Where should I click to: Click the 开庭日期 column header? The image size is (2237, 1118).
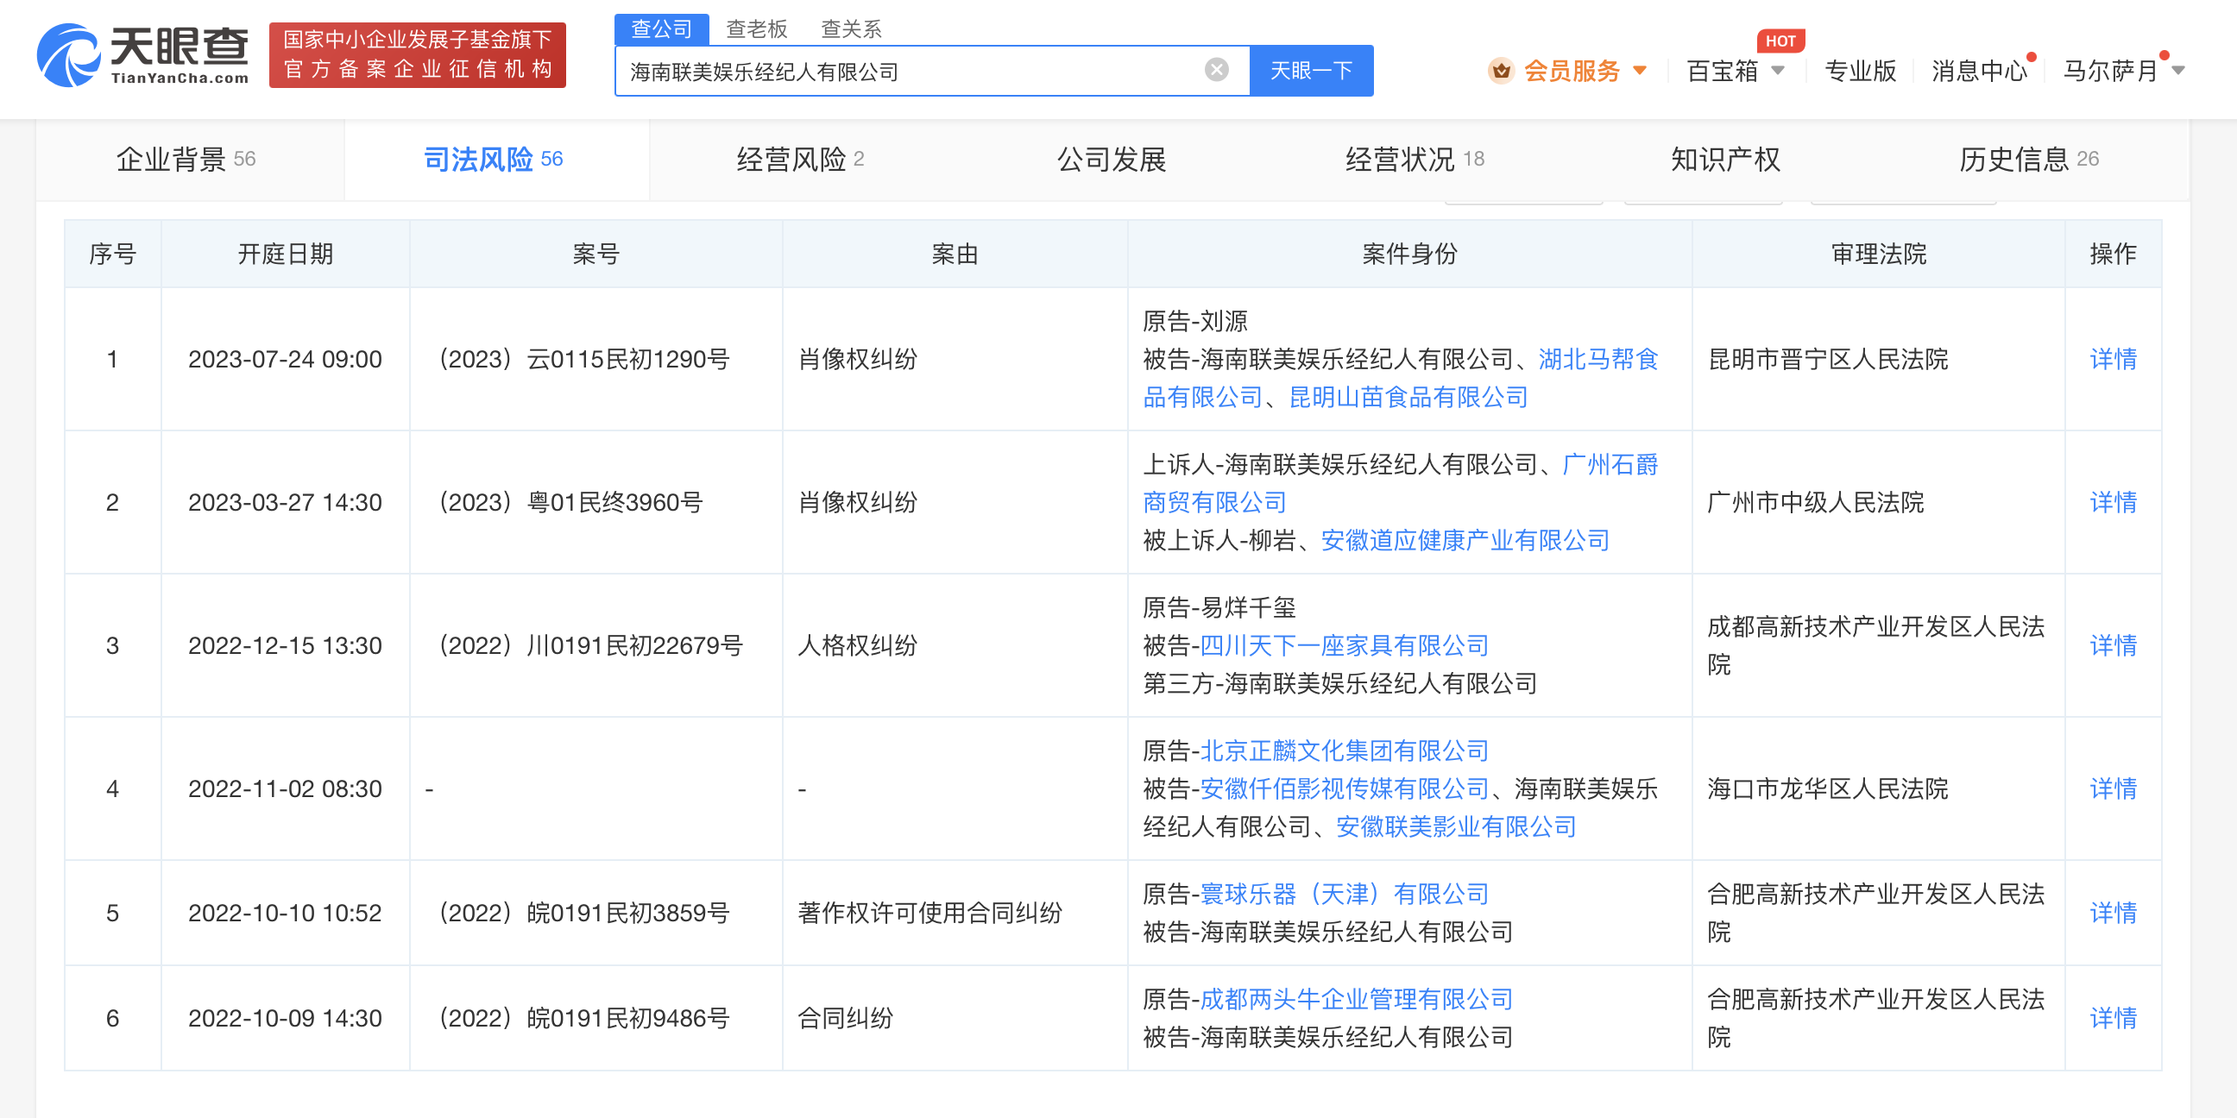click(x=285, y=254)
